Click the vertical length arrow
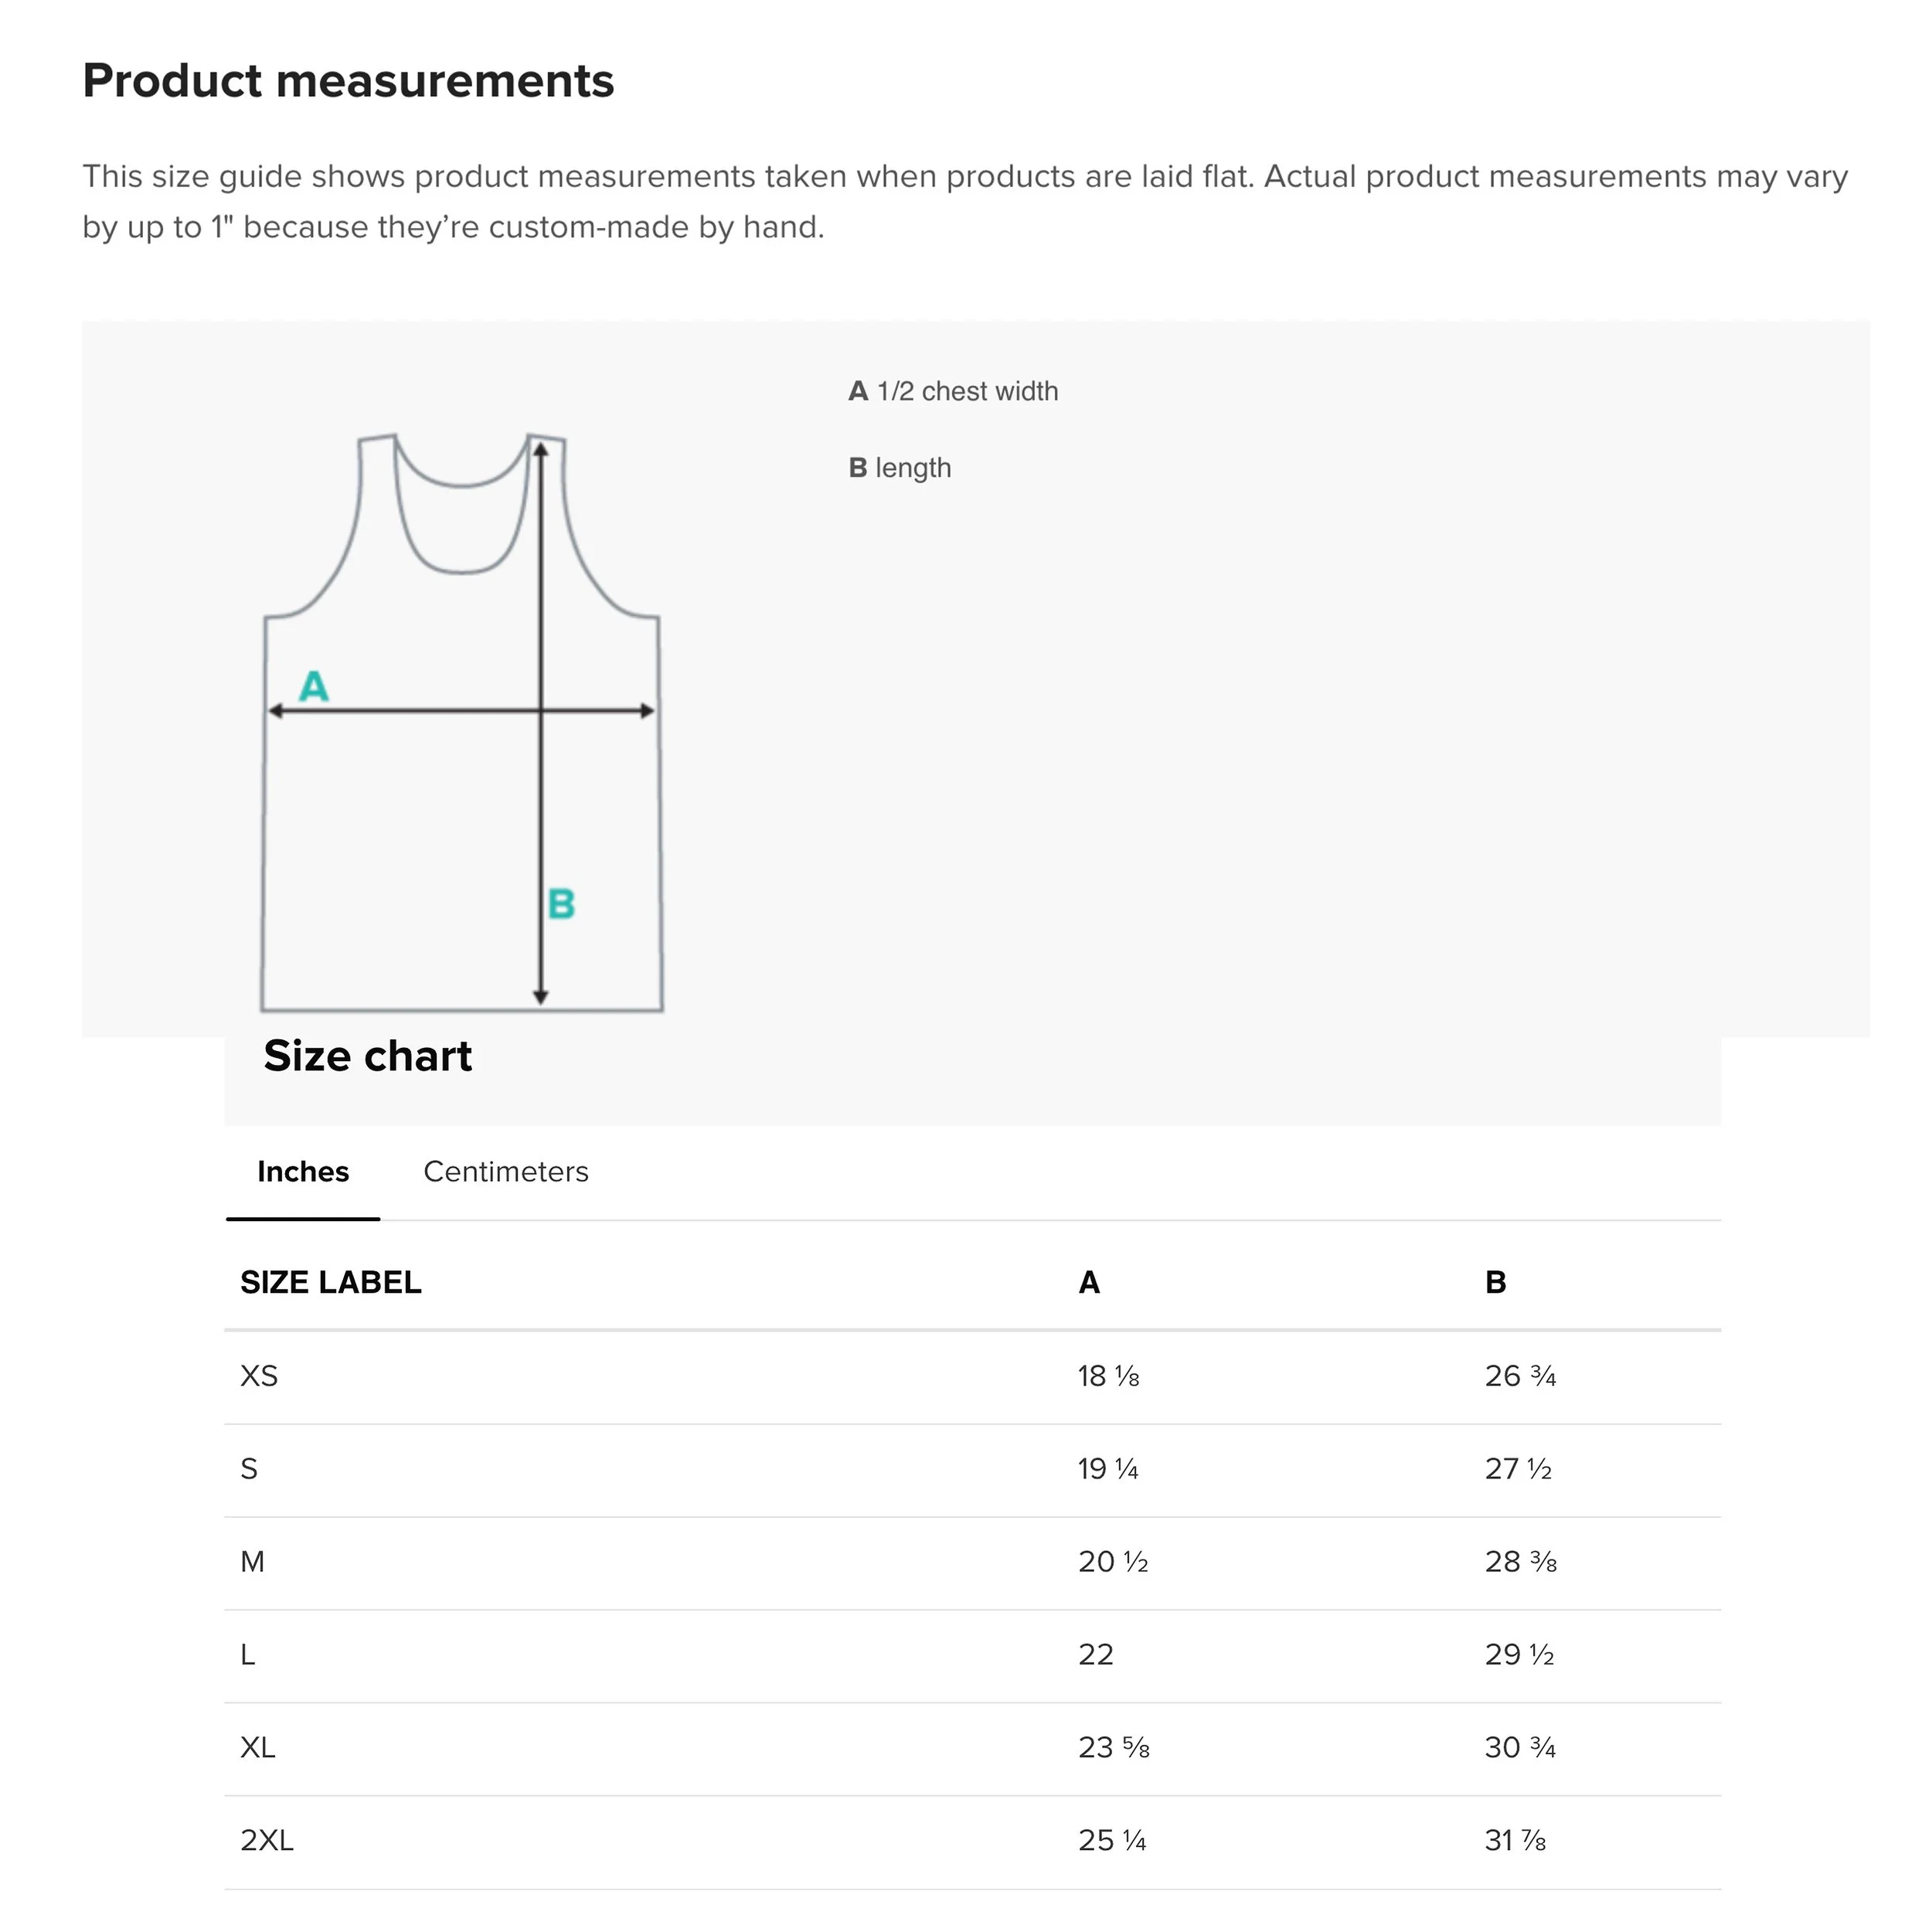The width and height of the screenshot is (1932, 1932). click(541, 723)
